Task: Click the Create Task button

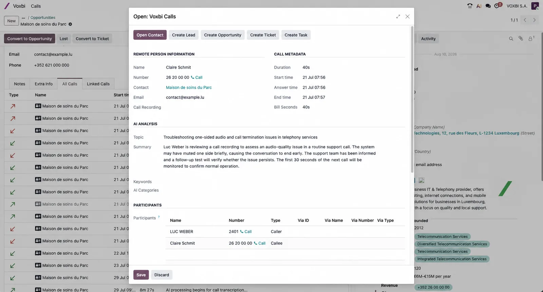Action: coord(296,35)
